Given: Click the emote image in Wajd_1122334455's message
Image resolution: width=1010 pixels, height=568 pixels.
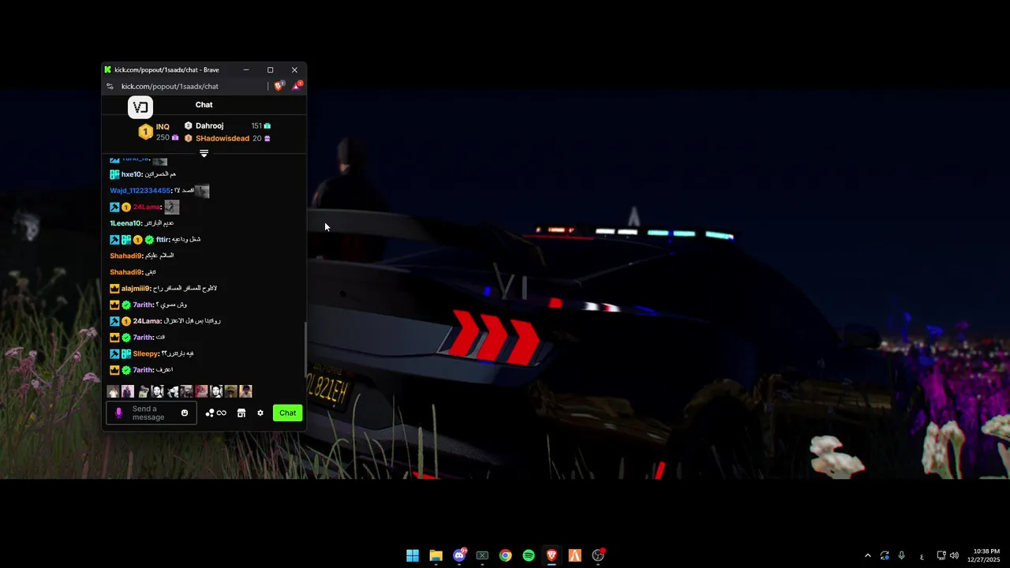Looking at the screenshot, I should click(202, 191).
